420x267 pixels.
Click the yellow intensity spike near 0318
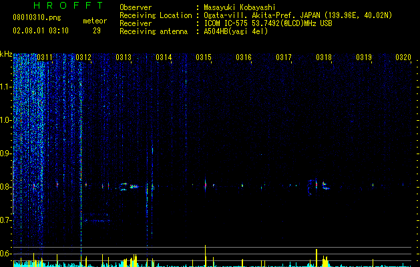pyautogui.click(x=317, y=258)
